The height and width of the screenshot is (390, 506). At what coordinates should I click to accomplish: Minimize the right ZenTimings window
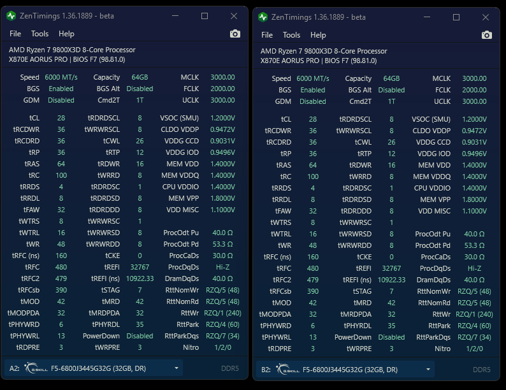click(427, 17)
